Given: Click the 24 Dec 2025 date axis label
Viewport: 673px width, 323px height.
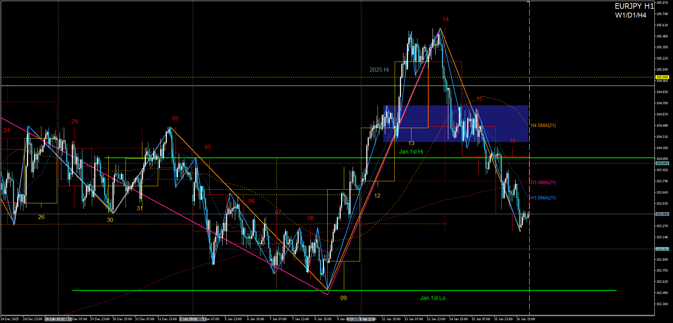Looking at the screenshot, I should (10, 319).
